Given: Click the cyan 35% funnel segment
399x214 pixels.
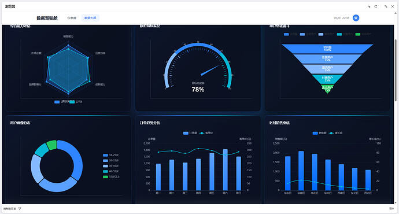Looking at the screenshot, I should [x=327, y=79].
